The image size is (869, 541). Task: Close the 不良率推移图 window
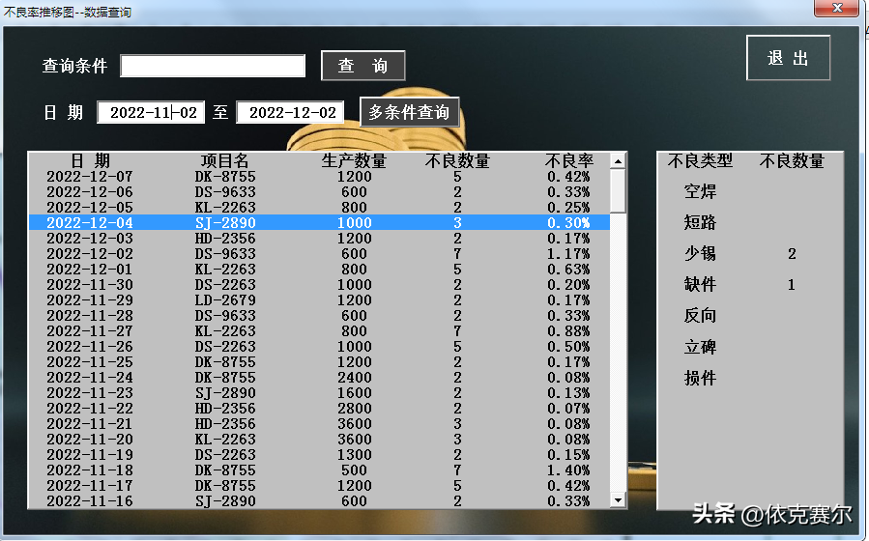pos(837,8)
